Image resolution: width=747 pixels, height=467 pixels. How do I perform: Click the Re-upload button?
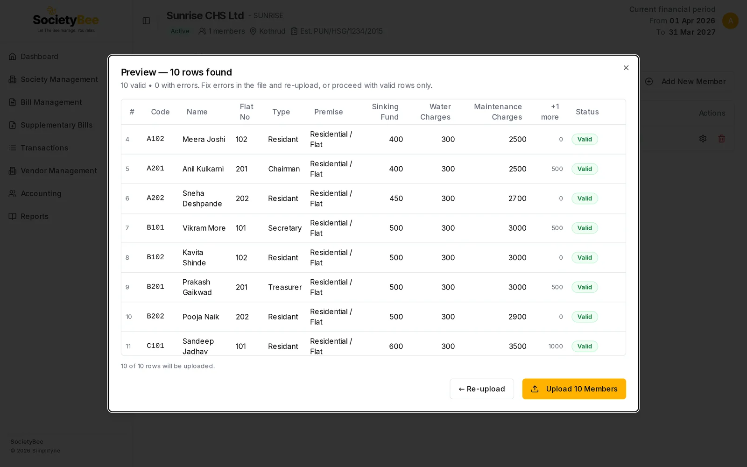point(482,389)
